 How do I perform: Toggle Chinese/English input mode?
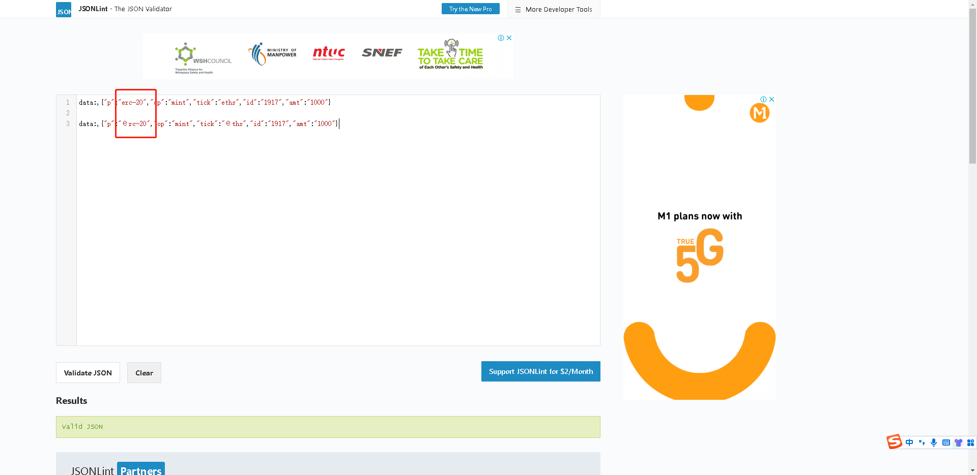pyautogui.click(x=909, y=442)
